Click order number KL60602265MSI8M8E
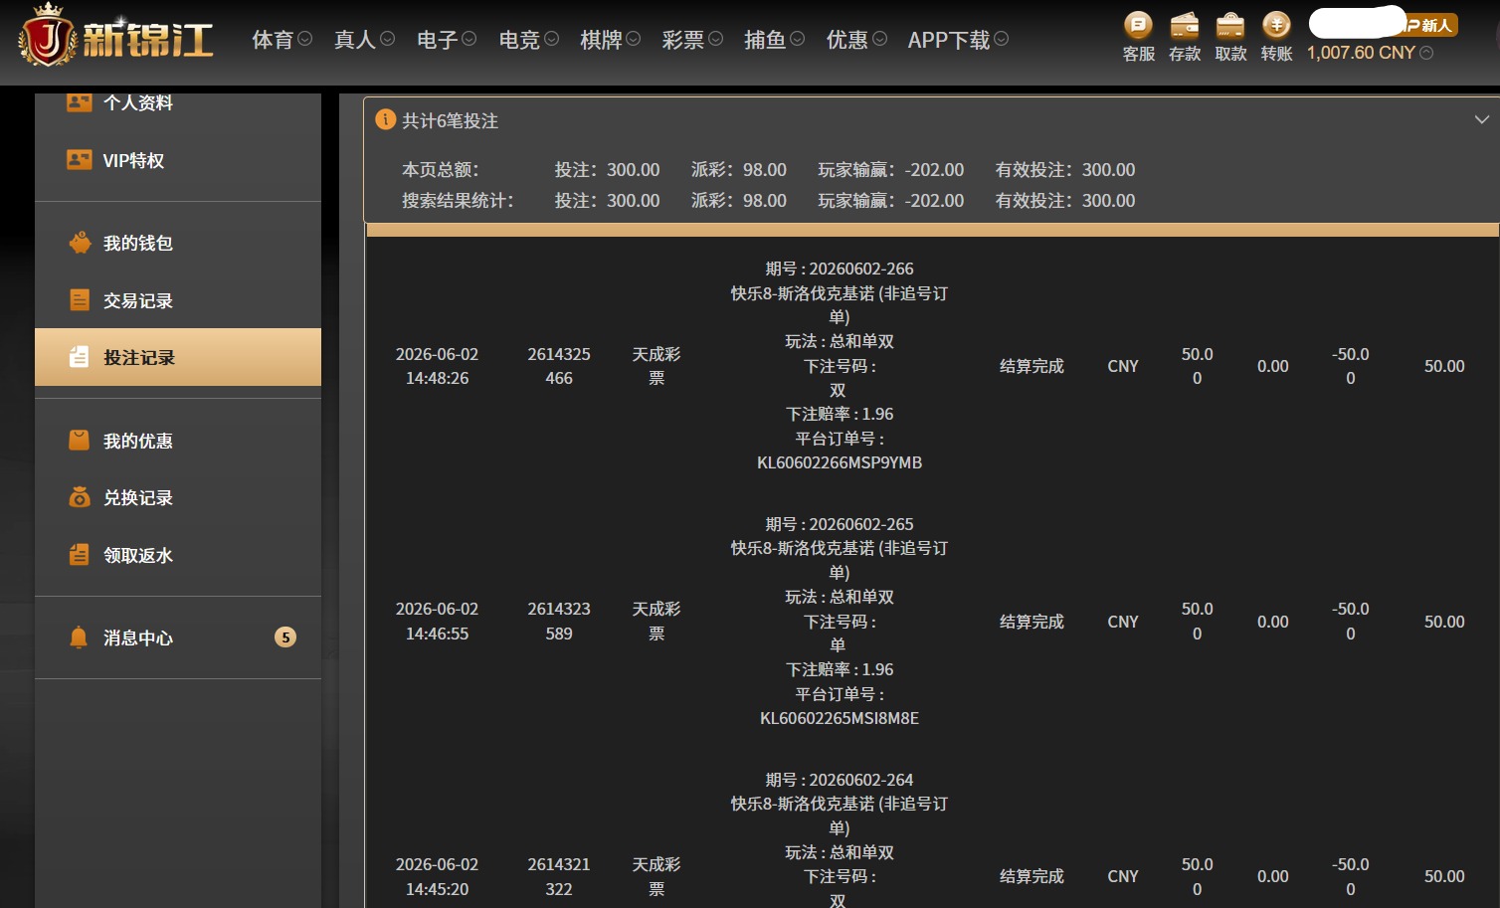The height and width of the screenshot is (908, 1500). (x=840, y=718)
